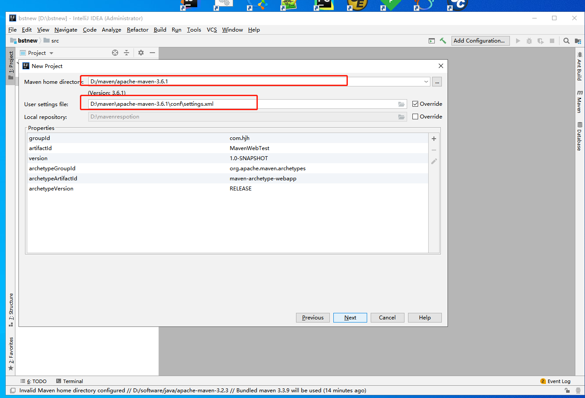Open the Window menu
This screenshot has width=585, height=398.
point(232,30)
